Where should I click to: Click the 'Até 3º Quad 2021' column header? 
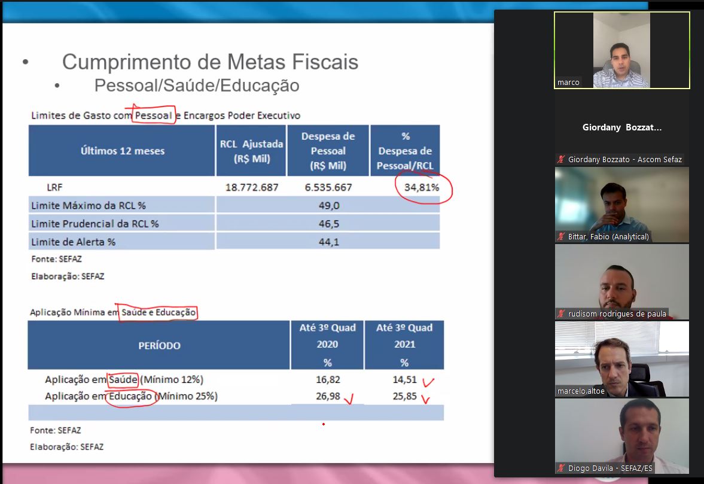point(404,345)
